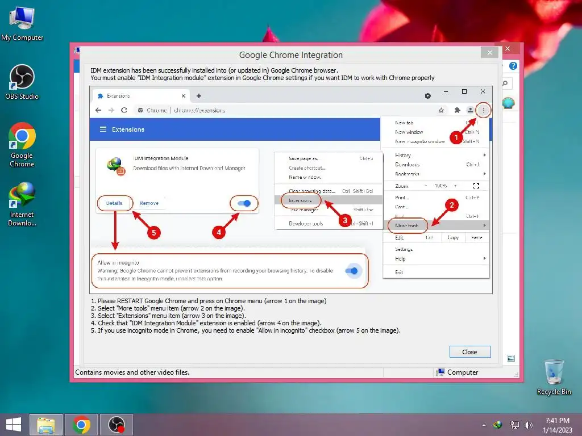The image size is (582, 436).
Task: Click step '4. Check that IDM Integration Module'
Action: [206, 323]
